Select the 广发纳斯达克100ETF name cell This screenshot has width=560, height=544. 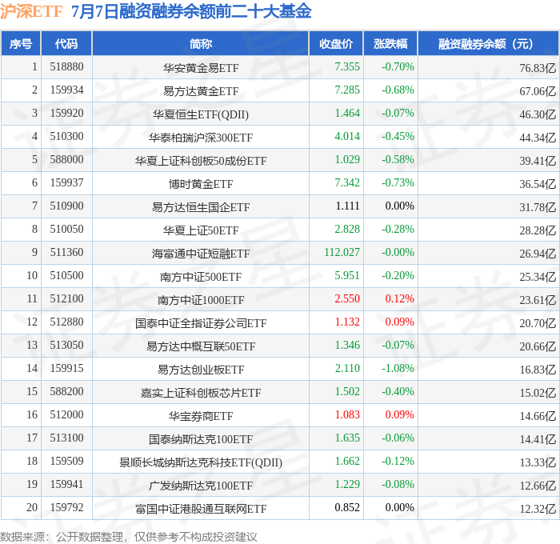(200, 486)
